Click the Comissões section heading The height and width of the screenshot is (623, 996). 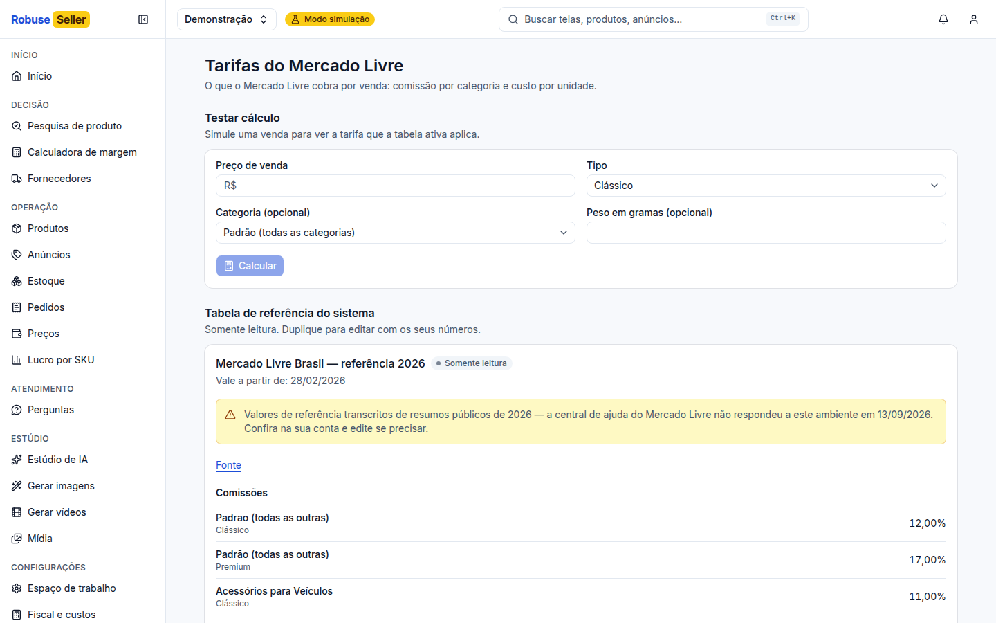point(241,493)
